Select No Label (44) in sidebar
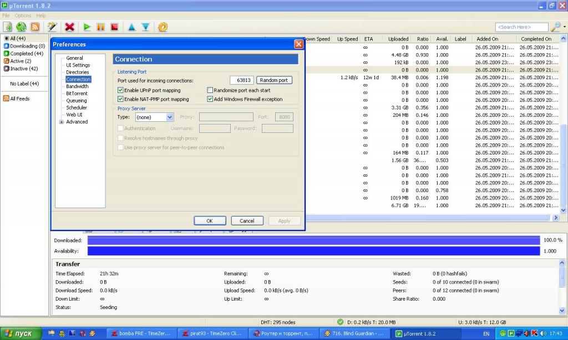Screen dimensions: 568x340 pyautogui.click(x=24, y=84)
